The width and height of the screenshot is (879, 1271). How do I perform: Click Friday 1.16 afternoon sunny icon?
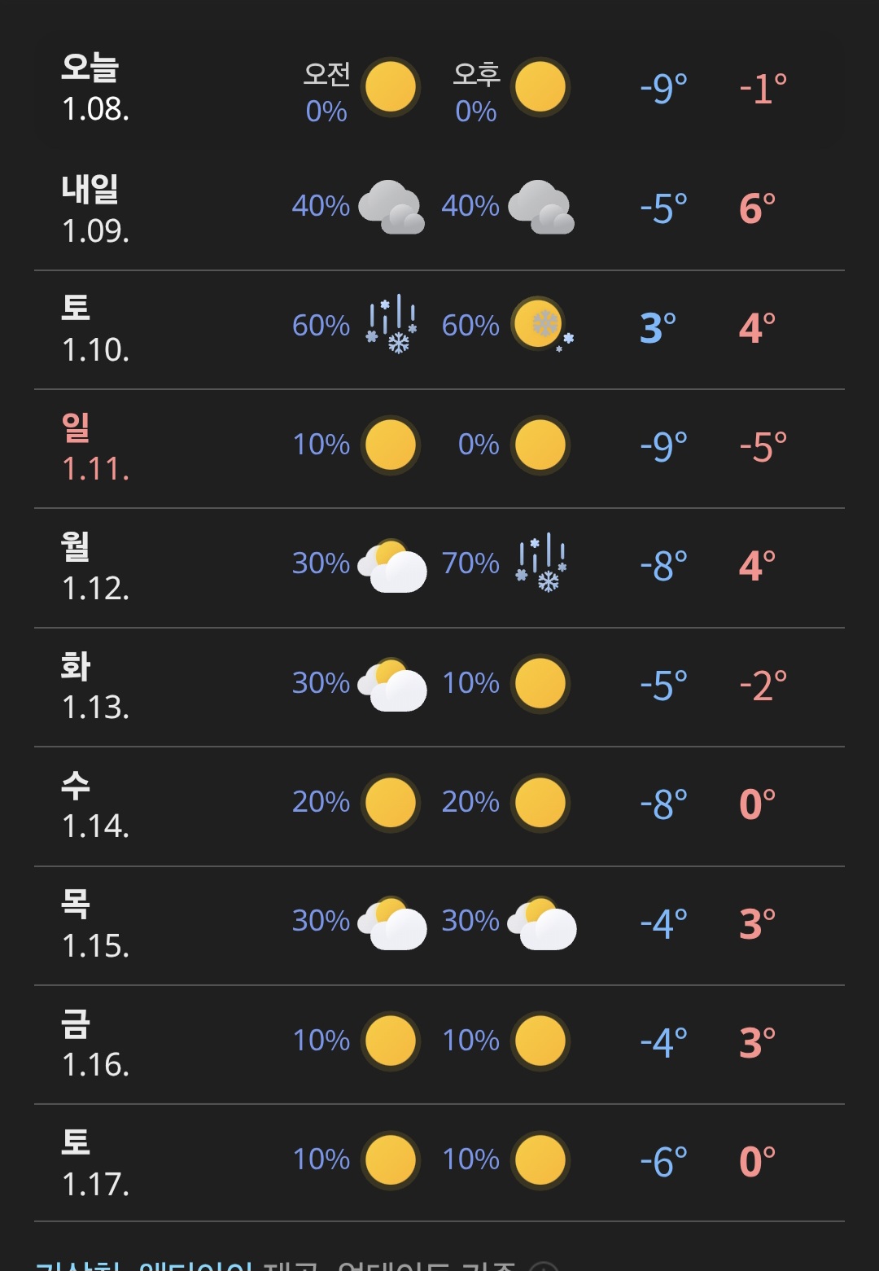[x=541, y=1041]
